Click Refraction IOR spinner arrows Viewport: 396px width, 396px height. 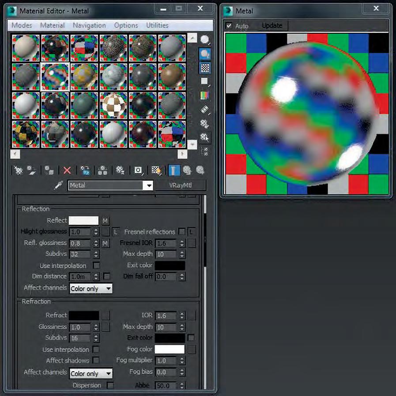point(182,315)
